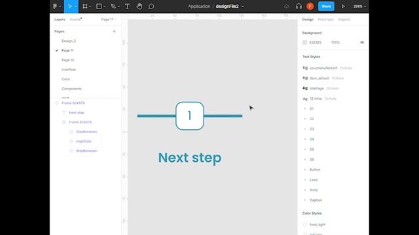Select Next step text on canvas
This screenshot has width=419, height=235.
coord(190,157)
